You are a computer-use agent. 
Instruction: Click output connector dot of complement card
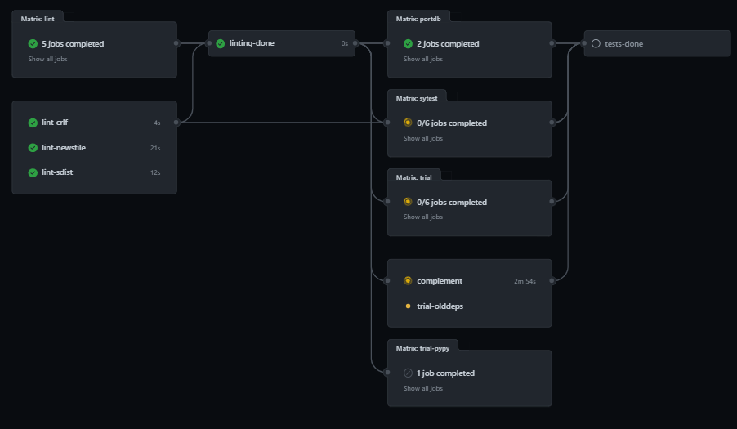tap(552, 280)
